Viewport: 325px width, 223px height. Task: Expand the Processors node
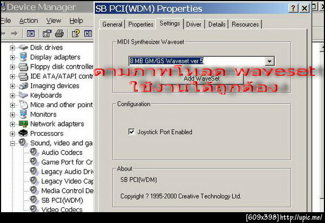point(12,134)
